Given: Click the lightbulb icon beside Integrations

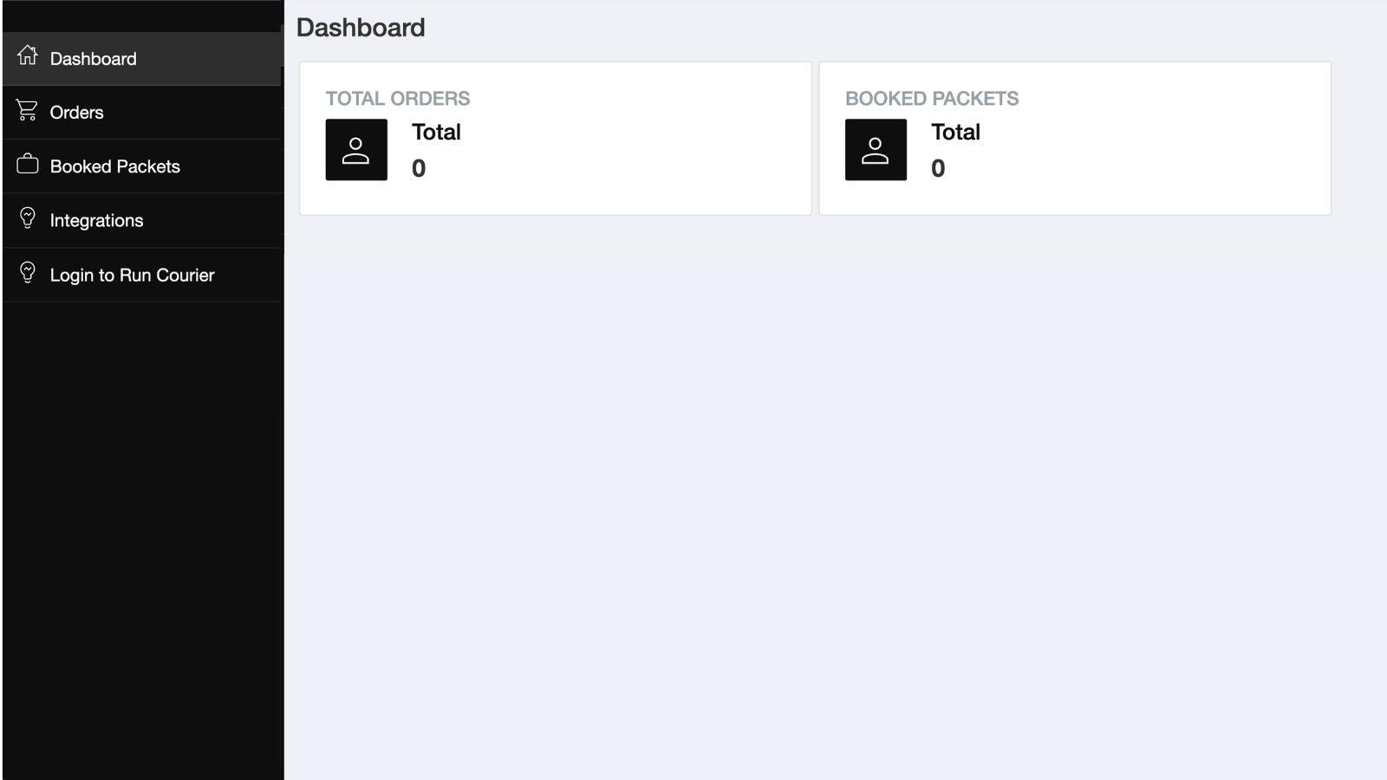Looking at the screenshot, I should pyautogui.click(x=27, y=219).
